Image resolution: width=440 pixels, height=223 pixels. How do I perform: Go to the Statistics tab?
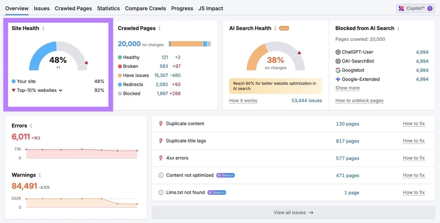click(x=109, y=8)
